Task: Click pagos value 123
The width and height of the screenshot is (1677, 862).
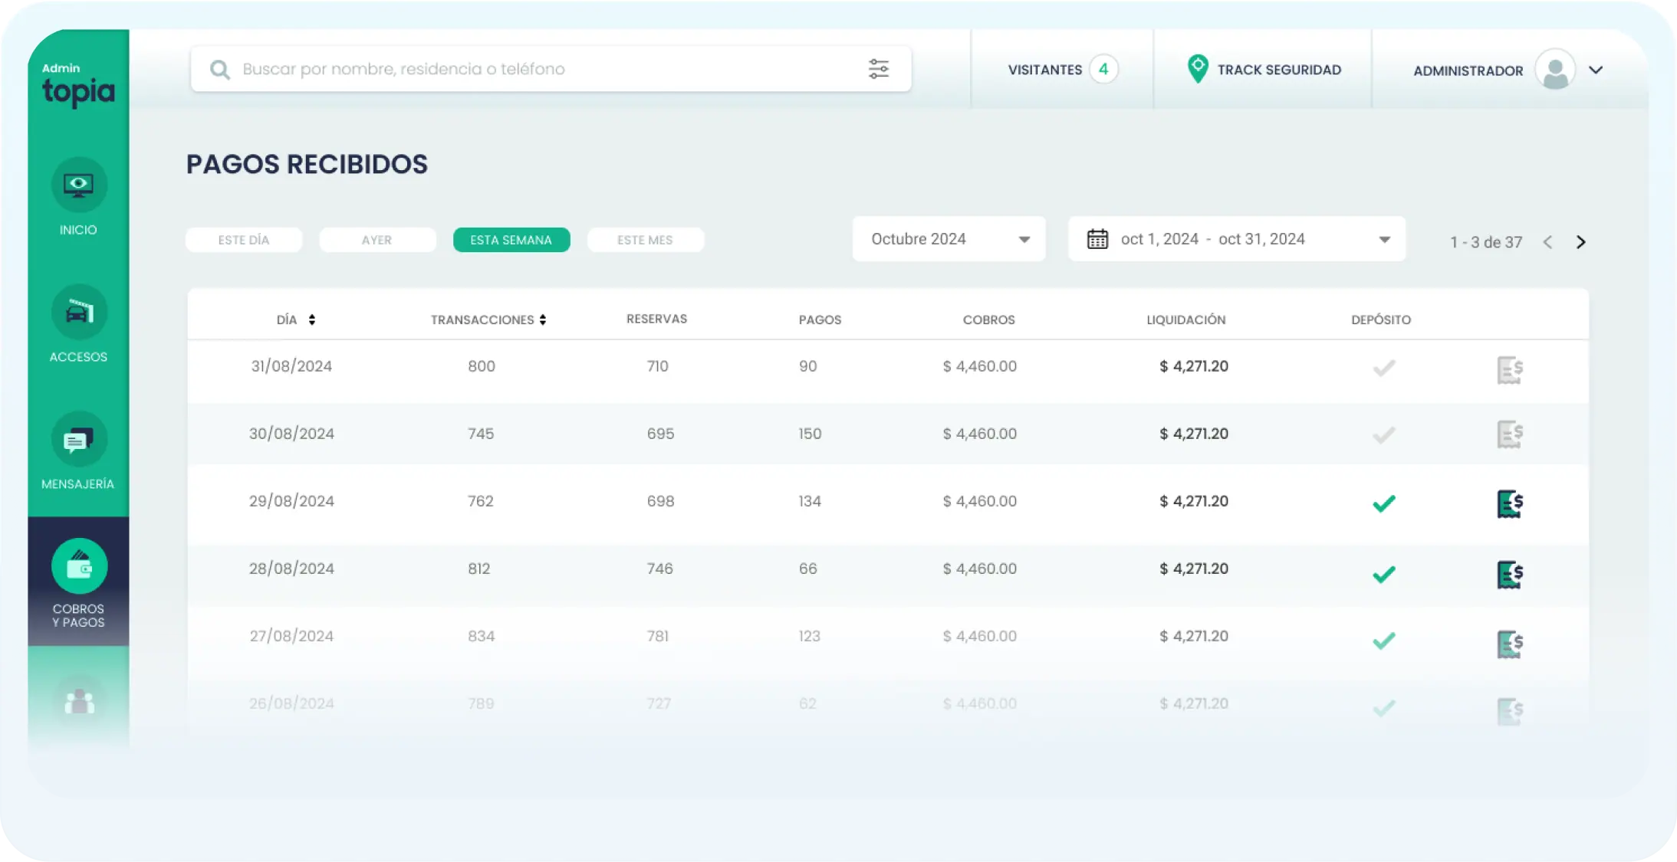Action: [809, 636]
